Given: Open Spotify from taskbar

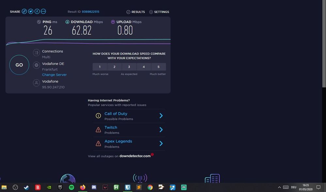Looking at the screenshot, I should point(71,187).
